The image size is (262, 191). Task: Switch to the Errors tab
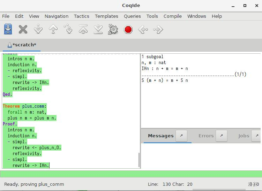(x=206, y=136)
